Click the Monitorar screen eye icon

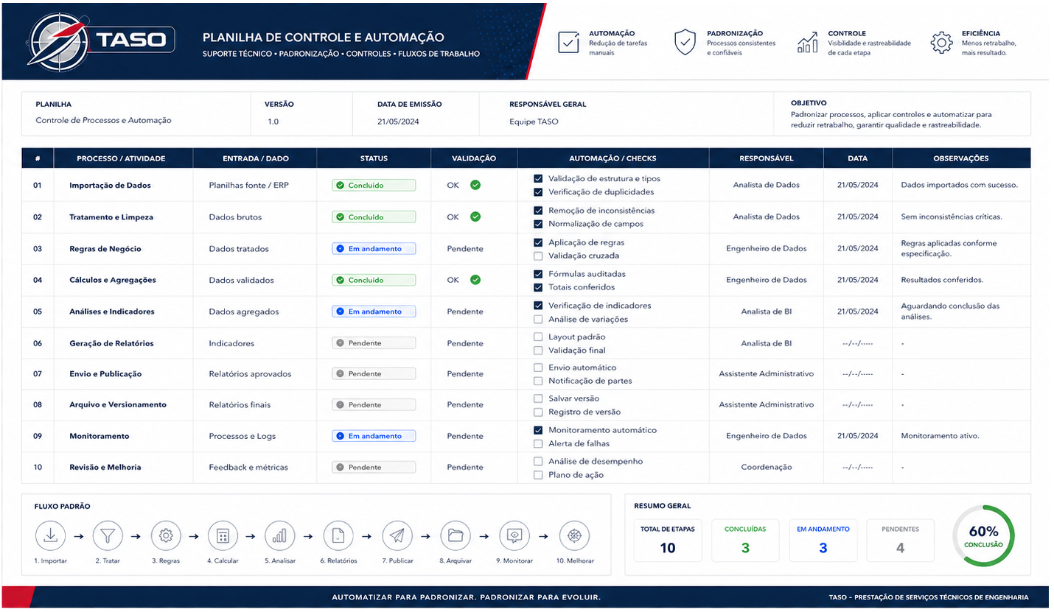click(514, 536)
